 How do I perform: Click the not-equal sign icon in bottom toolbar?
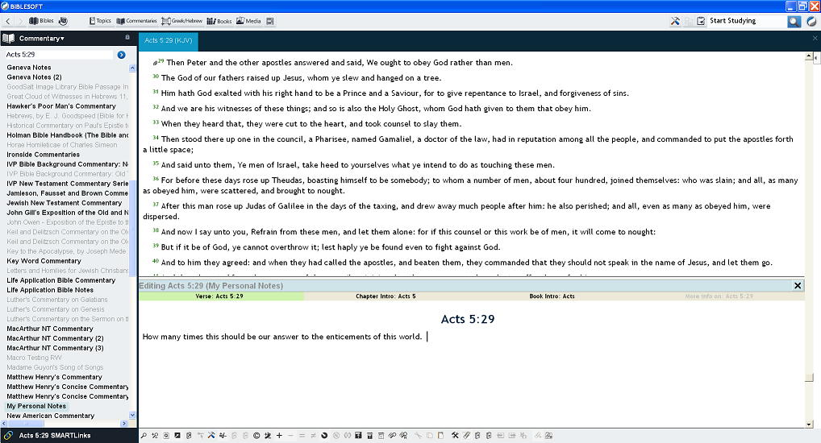tap(313, 435)
